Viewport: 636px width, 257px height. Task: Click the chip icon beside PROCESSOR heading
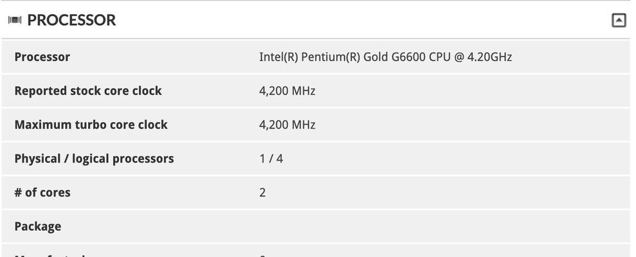15,20
